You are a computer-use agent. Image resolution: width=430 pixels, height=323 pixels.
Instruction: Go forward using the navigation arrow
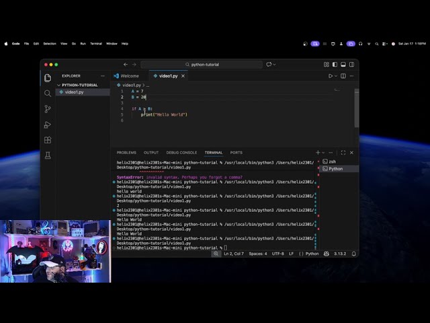click(134, 65)
